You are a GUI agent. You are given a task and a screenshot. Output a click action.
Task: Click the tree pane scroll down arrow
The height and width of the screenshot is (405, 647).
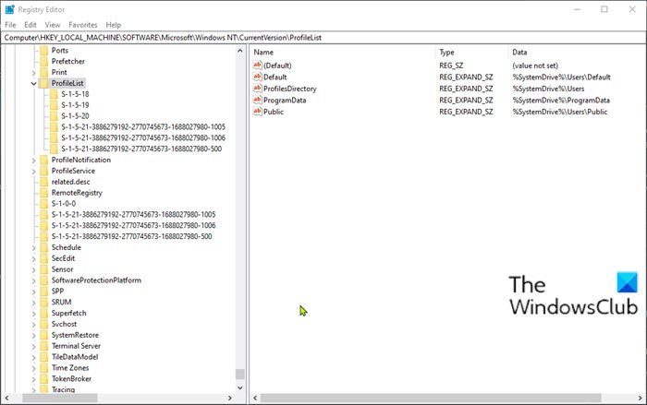[240, 387]
